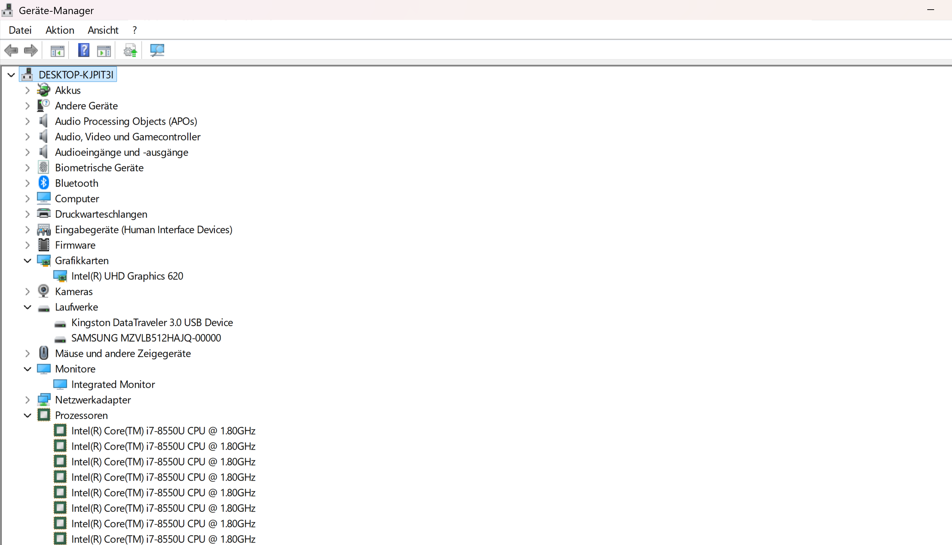This screenshot has height=545, width=952.
Task: Click the drive icon beside Laufwerke
Action: [44, 308]
